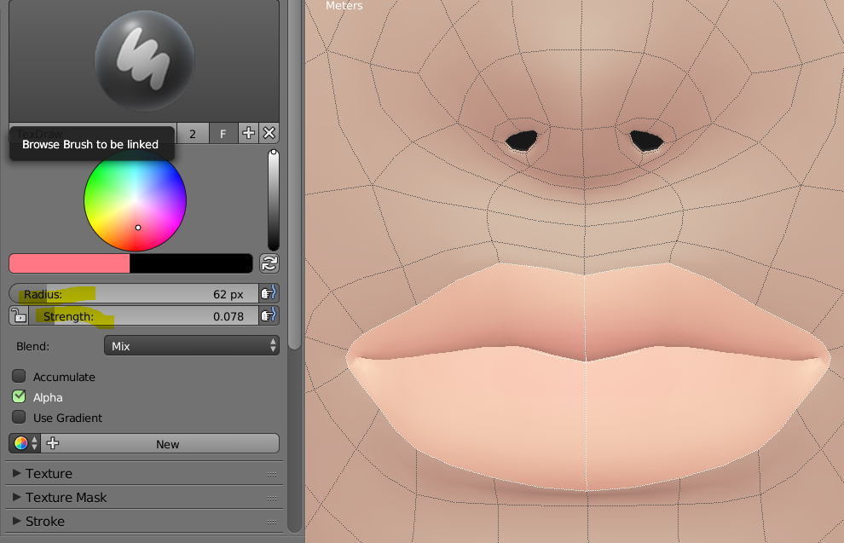844x543 pixels.
Task: Enable the Use Gradient checkbox
Action: [x=19, y=417]
